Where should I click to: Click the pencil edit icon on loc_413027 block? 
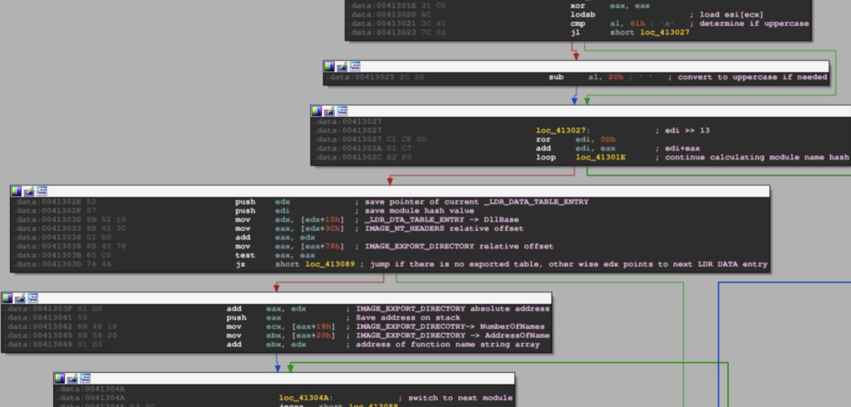(329, 110)
